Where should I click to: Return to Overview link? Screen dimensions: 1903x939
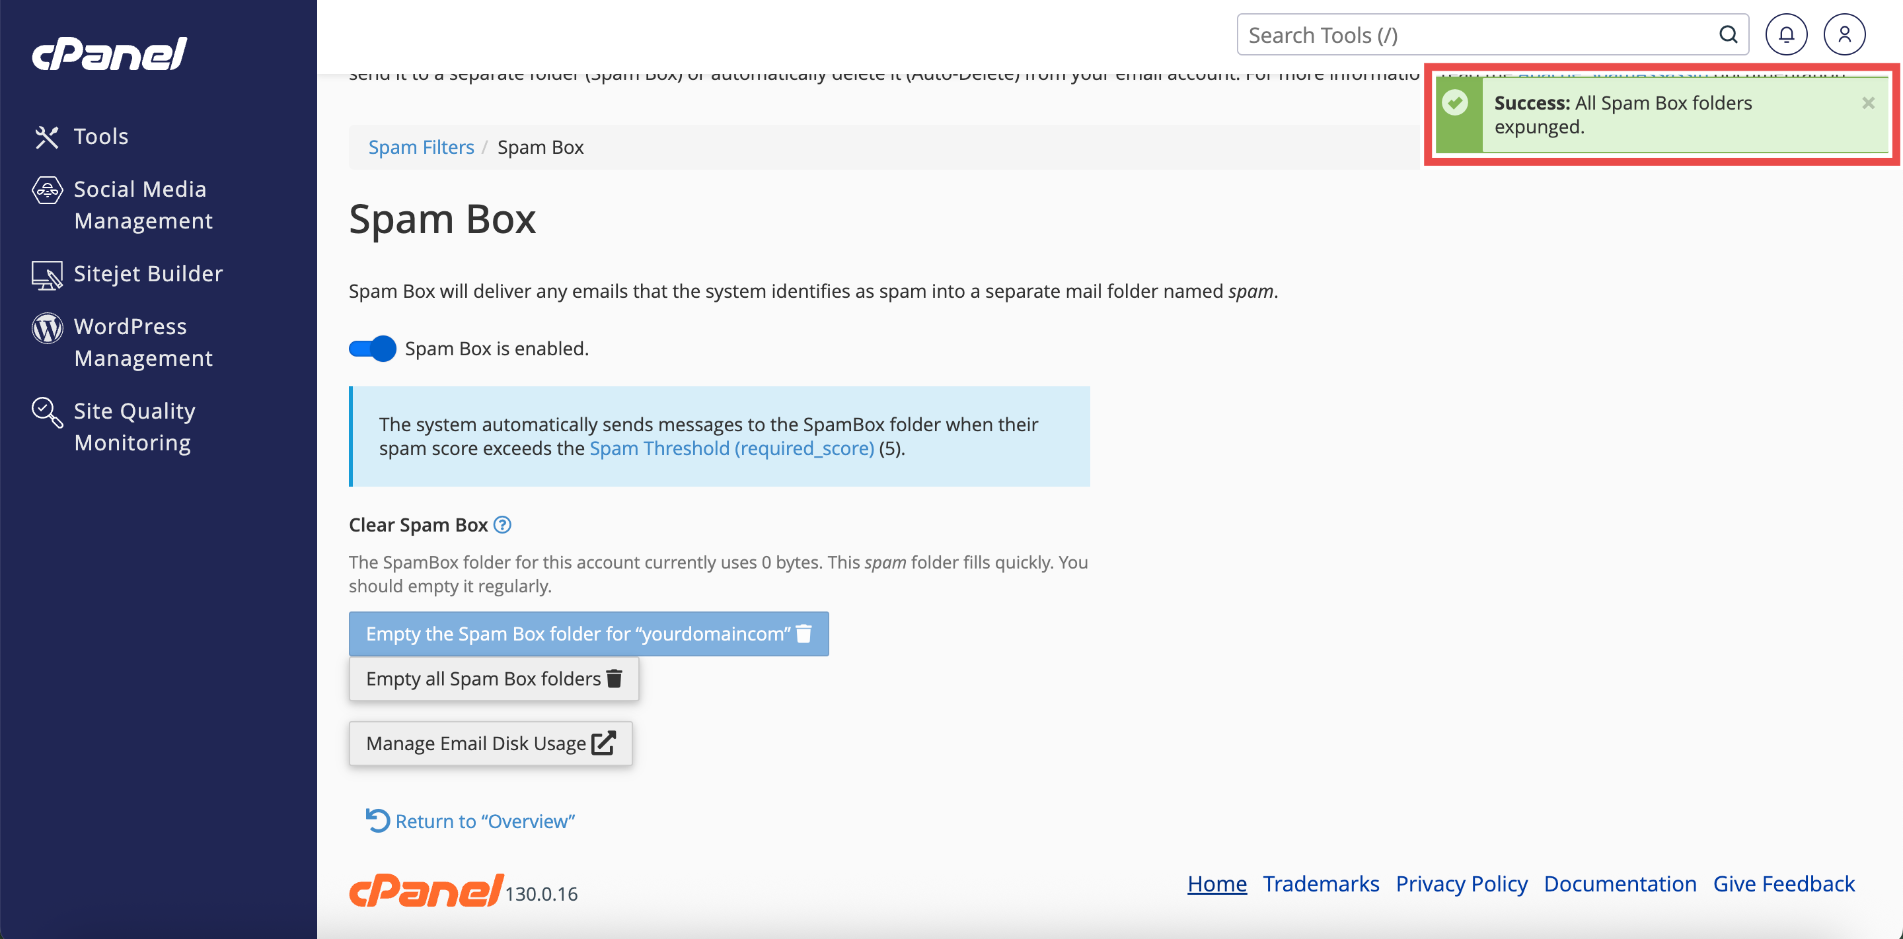coord(484,821)
